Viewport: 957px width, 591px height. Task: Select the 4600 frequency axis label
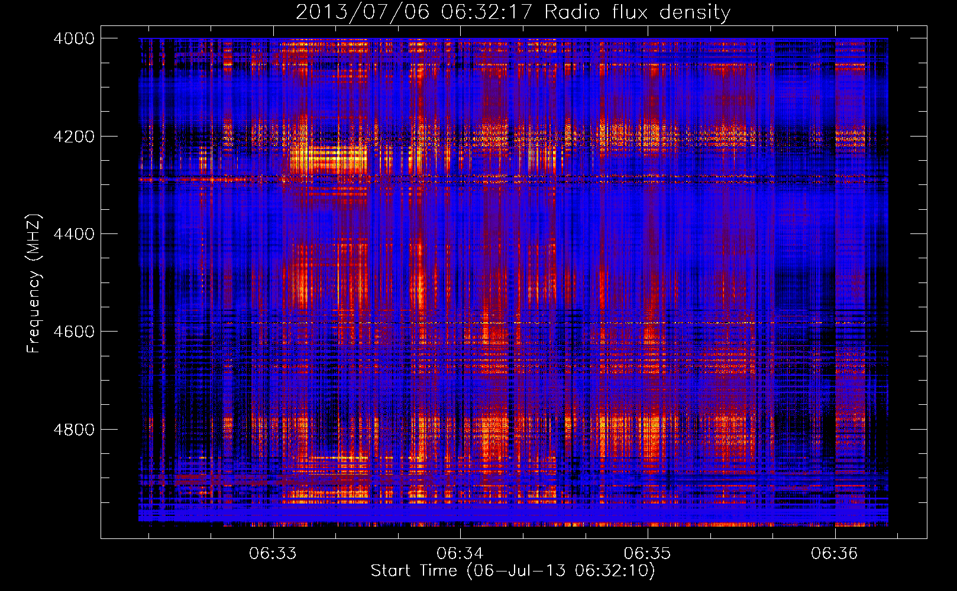(74, 332)
